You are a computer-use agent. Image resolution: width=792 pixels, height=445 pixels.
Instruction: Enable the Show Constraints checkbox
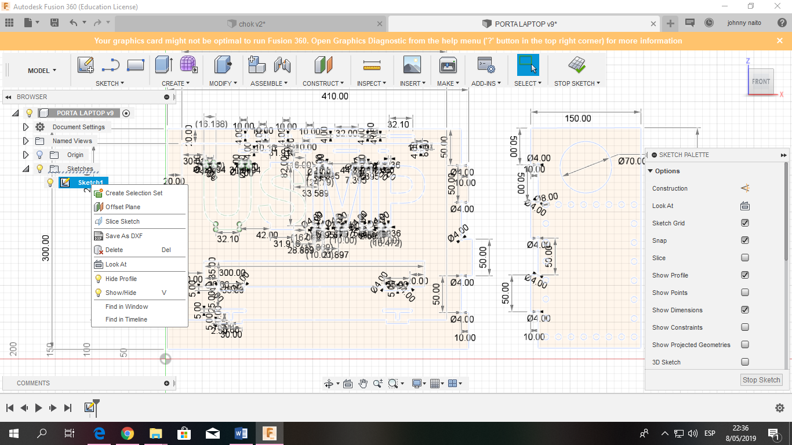tap(745, 327)
